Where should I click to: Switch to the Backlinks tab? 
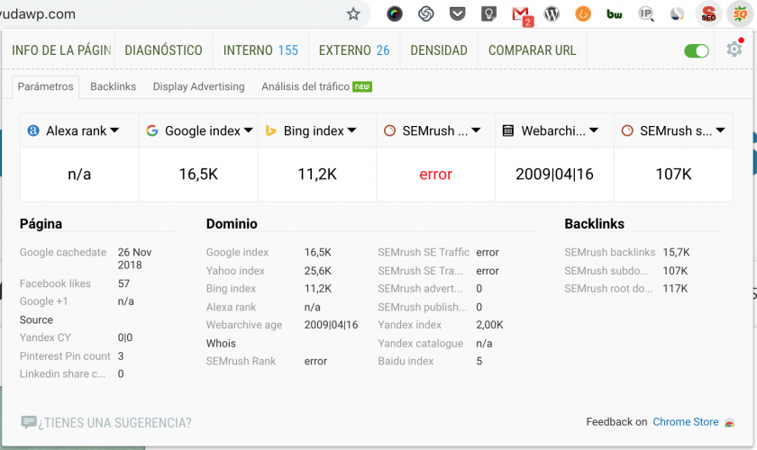click(x=113, y=86)
